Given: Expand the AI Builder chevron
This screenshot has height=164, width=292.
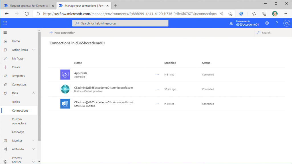Looking at the screenshot, I should 33,149.
